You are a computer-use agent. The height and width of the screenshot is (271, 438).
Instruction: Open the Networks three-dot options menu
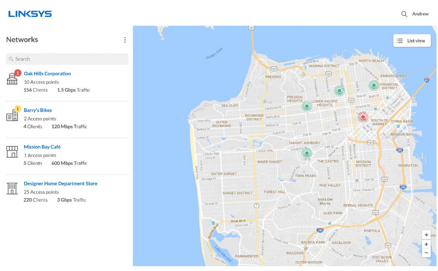tap(125, 40)
